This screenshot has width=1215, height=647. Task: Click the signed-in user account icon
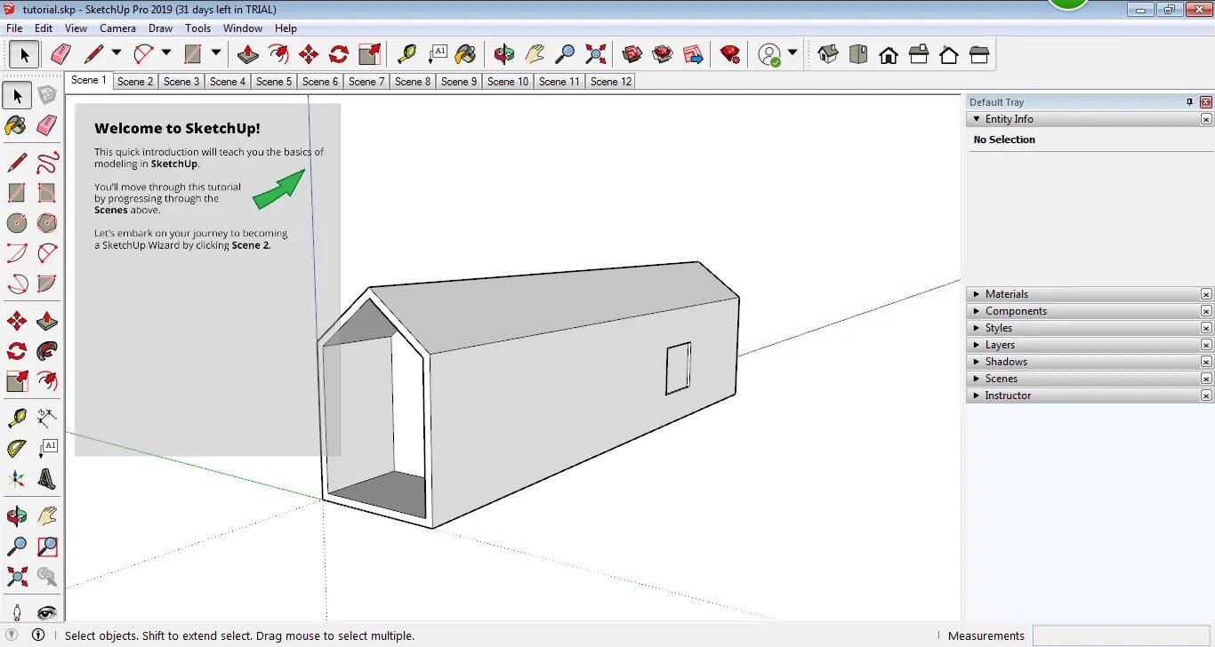(769, 54)
